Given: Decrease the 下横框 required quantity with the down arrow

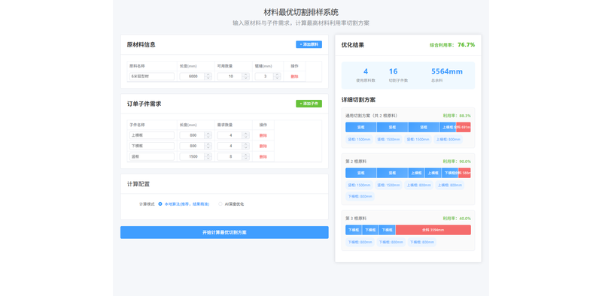Looking at the screenshot, I should coord(246,147).
